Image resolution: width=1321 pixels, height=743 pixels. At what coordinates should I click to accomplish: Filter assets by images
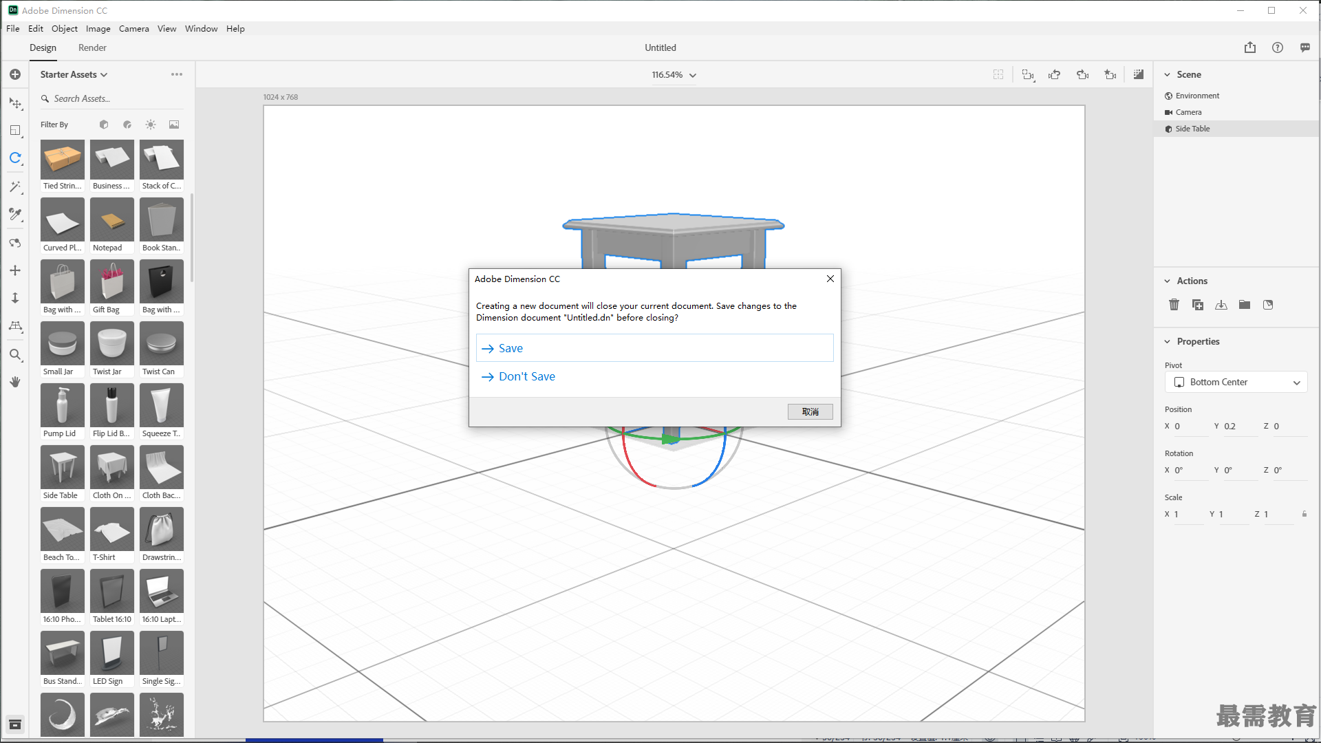174,125
